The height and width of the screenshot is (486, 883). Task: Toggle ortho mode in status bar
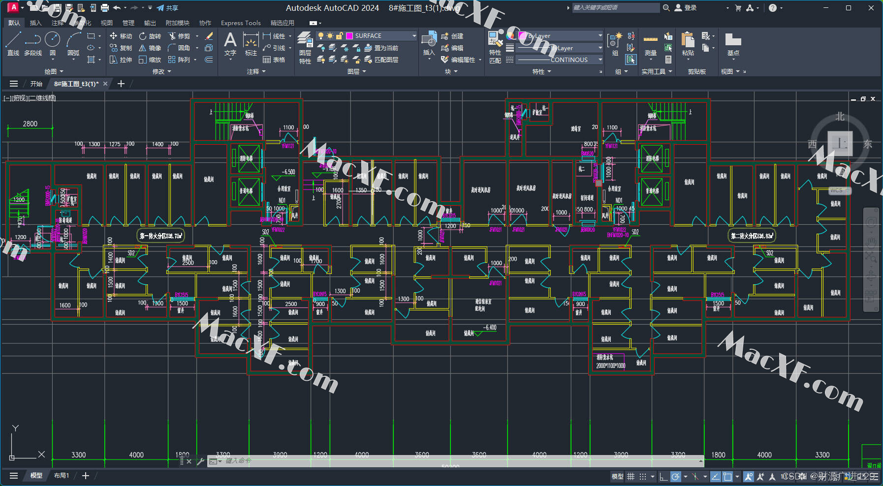coord(663,476)
